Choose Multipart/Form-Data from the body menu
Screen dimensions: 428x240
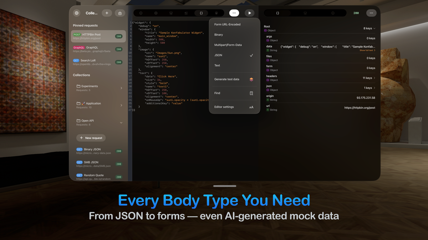click(234, 45)
